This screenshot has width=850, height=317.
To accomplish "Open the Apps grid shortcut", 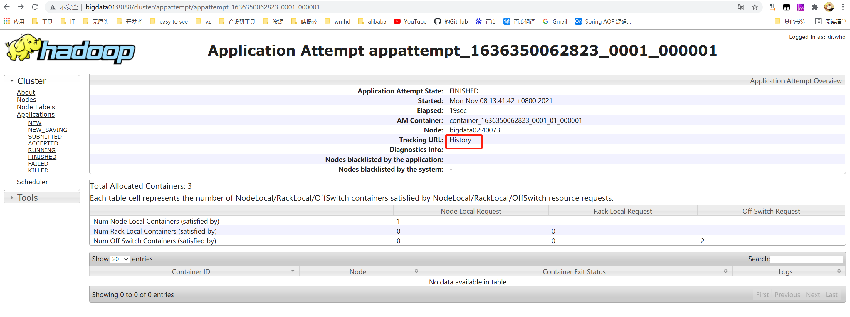I will pyautogui.click(x=14, y=21).
